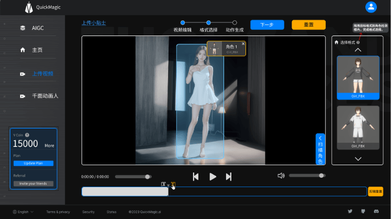This screenshot has height=219, width=391.
Task: Click the home icon beside 主页
Action: click(x=23, y=50)
